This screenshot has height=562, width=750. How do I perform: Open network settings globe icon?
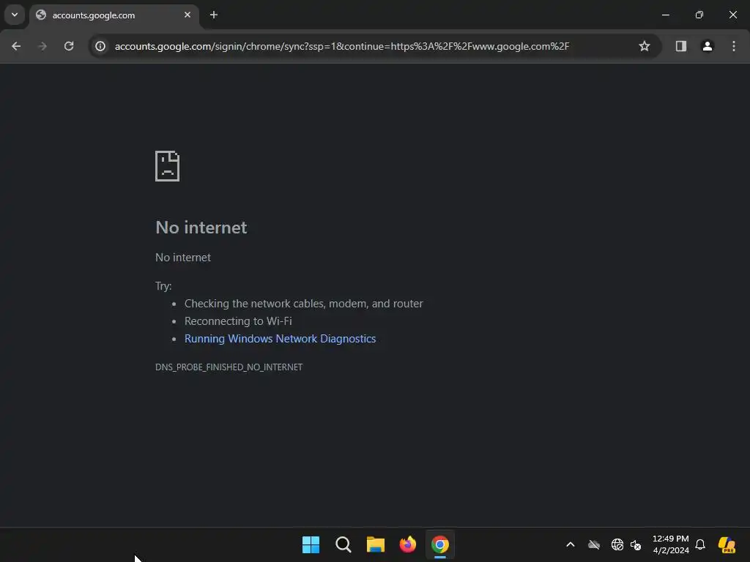point(617,544)
